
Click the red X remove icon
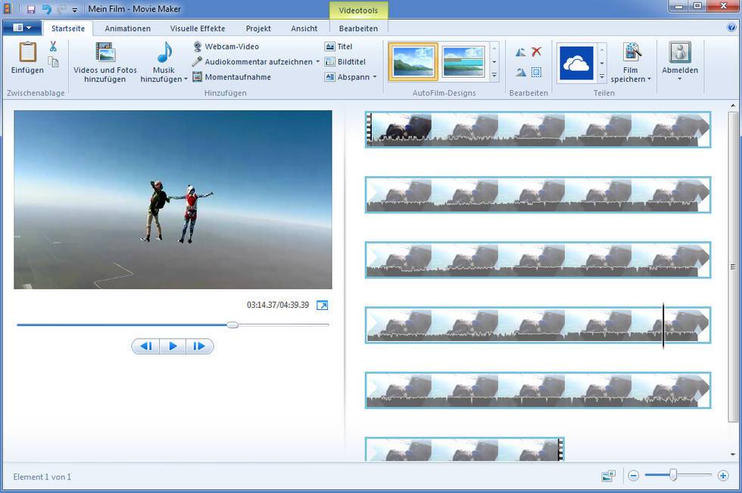click(537, 51)
